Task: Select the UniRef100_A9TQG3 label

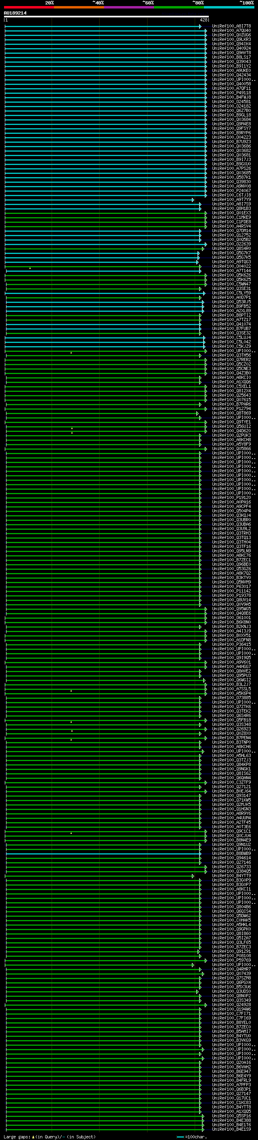Action: pyautogui.click(x=231, y=262)
